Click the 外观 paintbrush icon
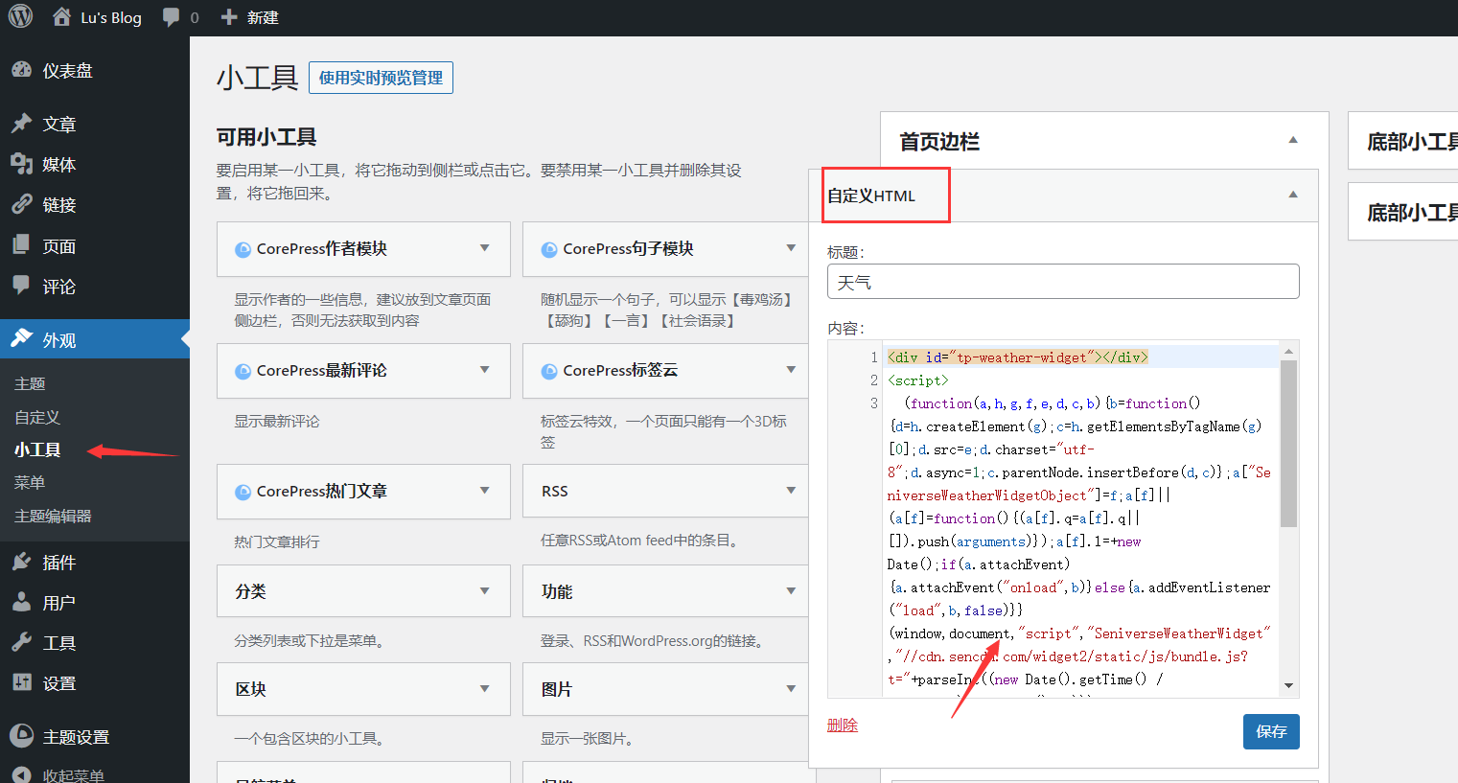Image resolution: width=1458 pixels, height=783 pixels. (x=21, y=339)
